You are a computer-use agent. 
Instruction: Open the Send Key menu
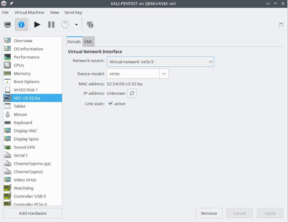pyautogui.click(x=73, y=12)
